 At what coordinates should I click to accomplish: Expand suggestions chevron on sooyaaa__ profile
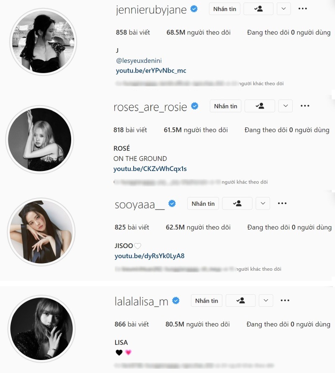point(263,203)
